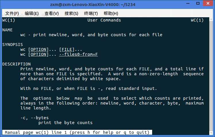Click the scrollbar down arrow

211,133
